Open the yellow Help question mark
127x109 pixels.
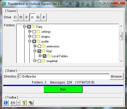(x=24, y=103)
